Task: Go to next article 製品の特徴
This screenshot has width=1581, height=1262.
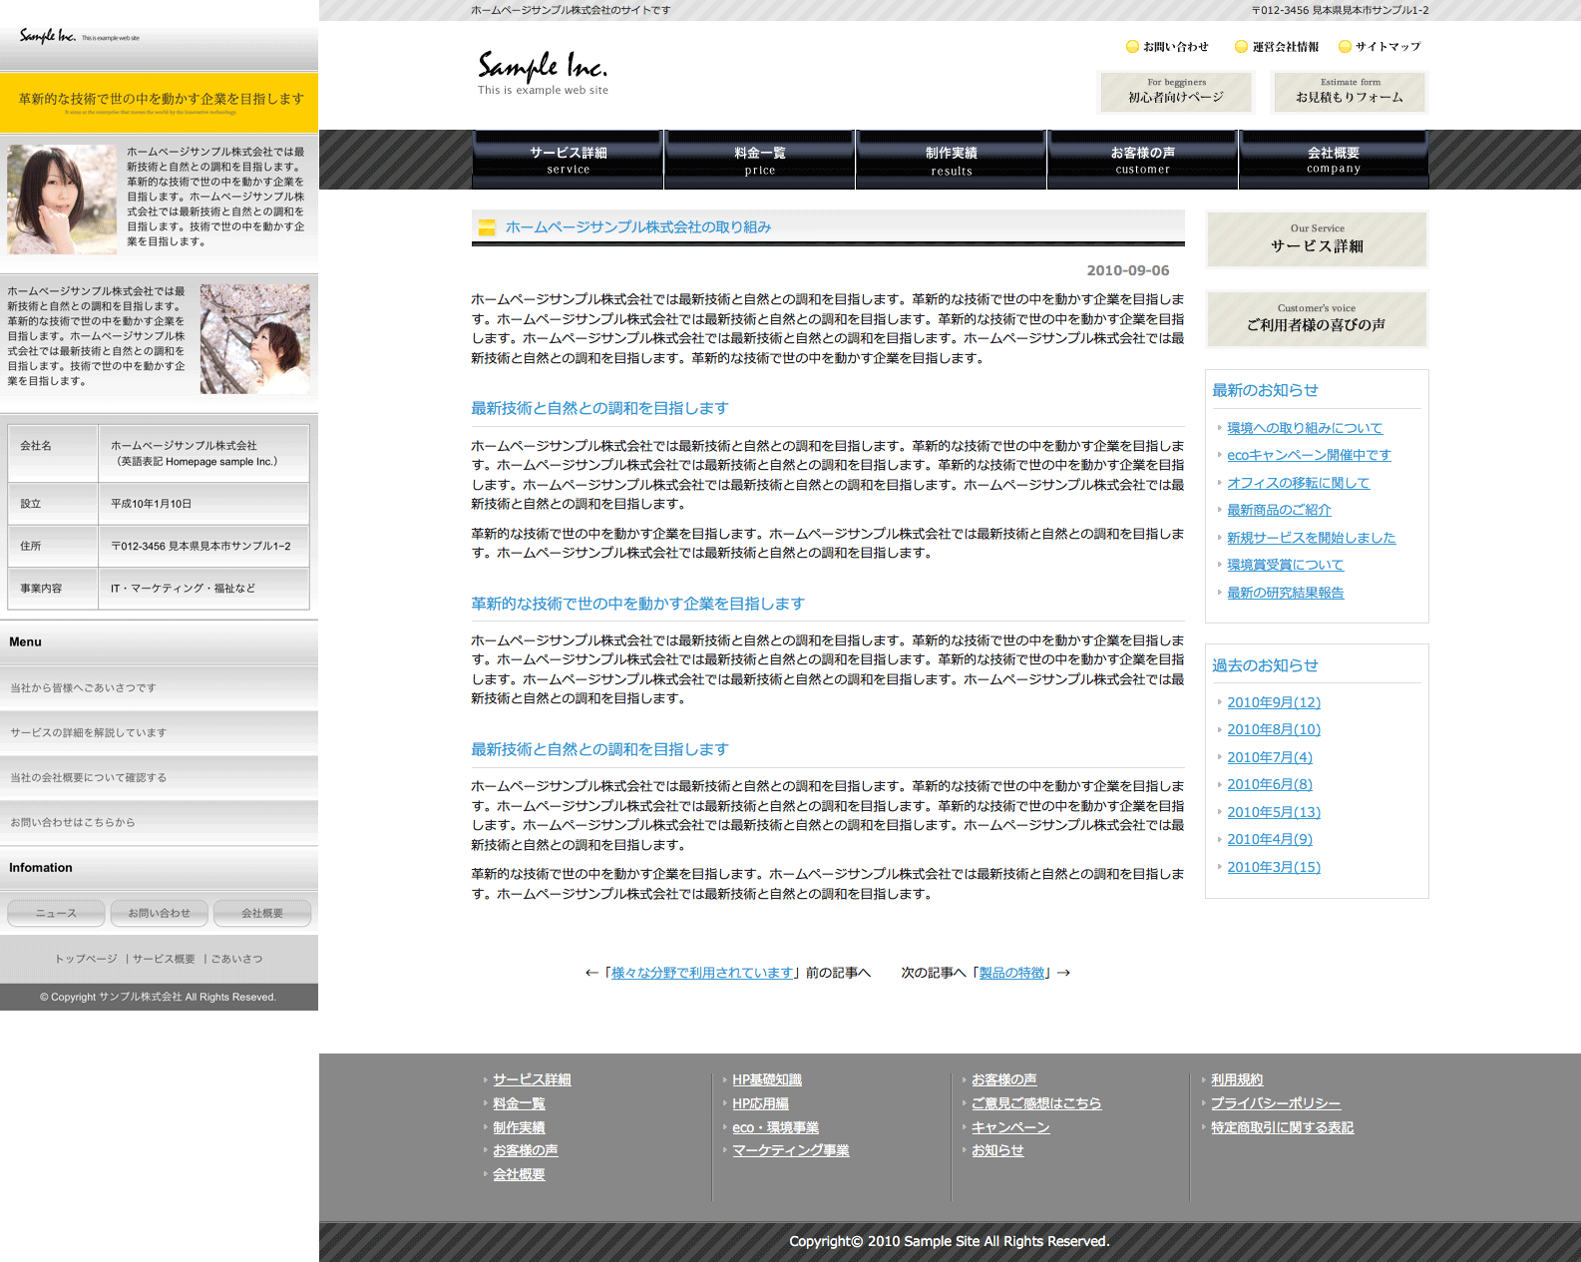Action: coord(1011,973)
